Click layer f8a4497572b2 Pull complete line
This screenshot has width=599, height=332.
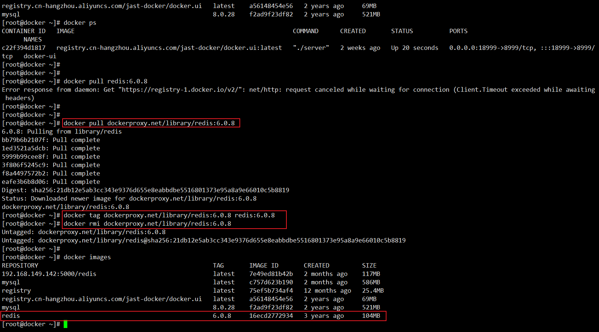51,173
